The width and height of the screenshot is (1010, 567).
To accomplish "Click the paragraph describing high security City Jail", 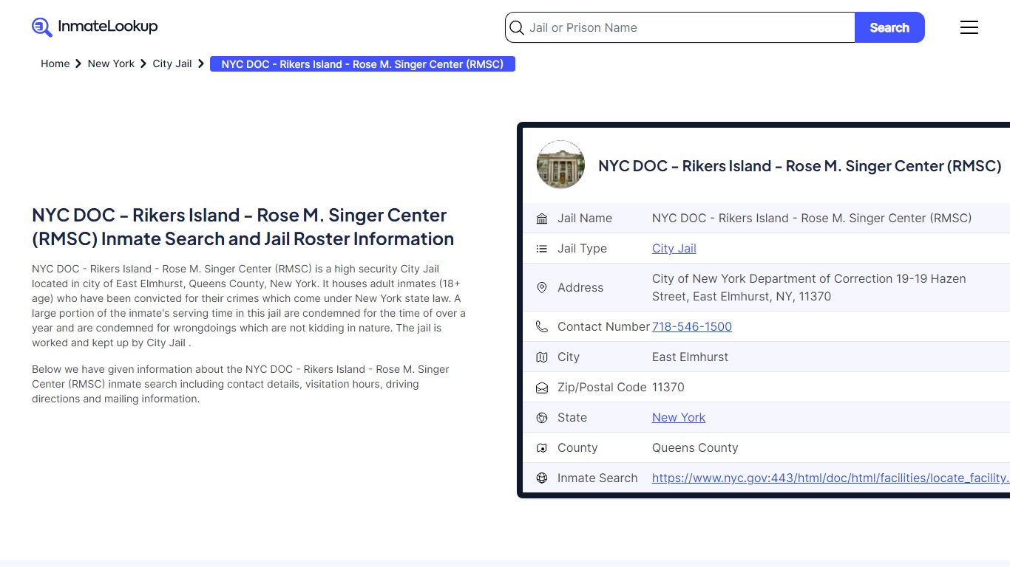I will [x=248, y=306].
